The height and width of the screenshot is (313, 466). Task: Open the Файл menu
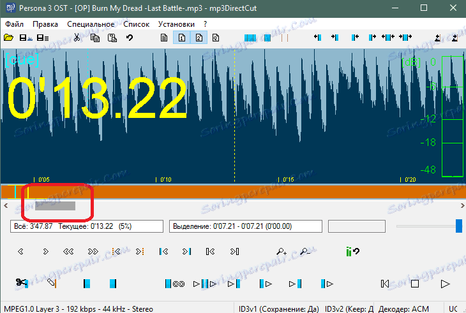14,24
